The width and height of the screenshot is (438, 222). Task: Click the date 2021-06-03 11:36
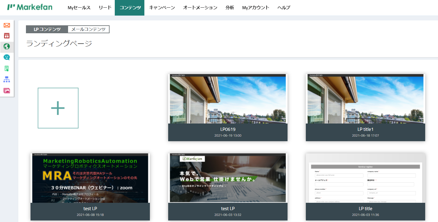click(365, 215)
